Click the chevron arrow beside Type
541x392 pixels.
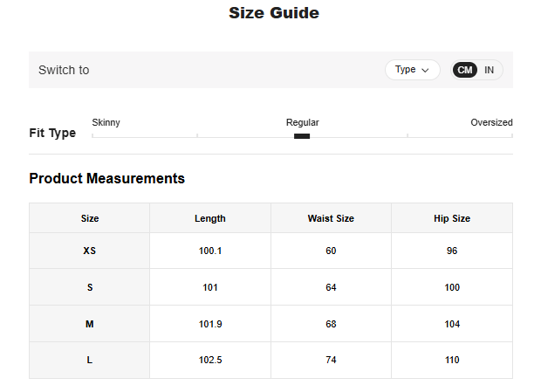425,70
